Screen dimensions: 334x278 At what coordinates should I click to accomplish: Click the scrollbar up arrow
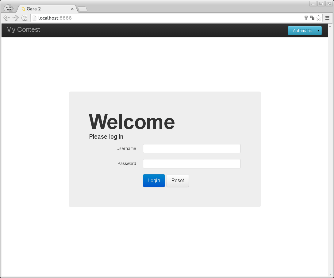pos(330,26)
